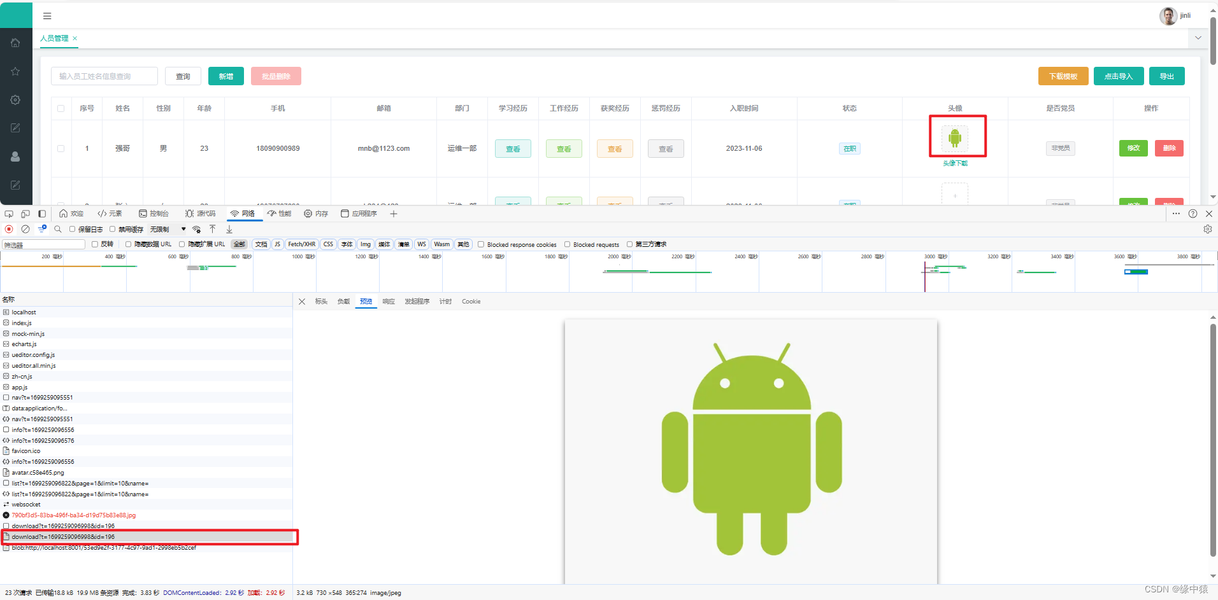Open the 无限制 throttling dropdown
The image size is (1218, 600).
tap(168, 229)
